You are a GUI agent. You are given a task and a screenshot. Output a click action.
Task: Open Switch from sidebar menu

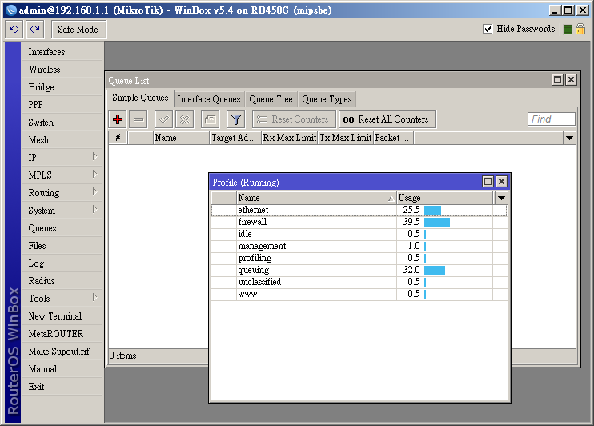pos(62,123)
